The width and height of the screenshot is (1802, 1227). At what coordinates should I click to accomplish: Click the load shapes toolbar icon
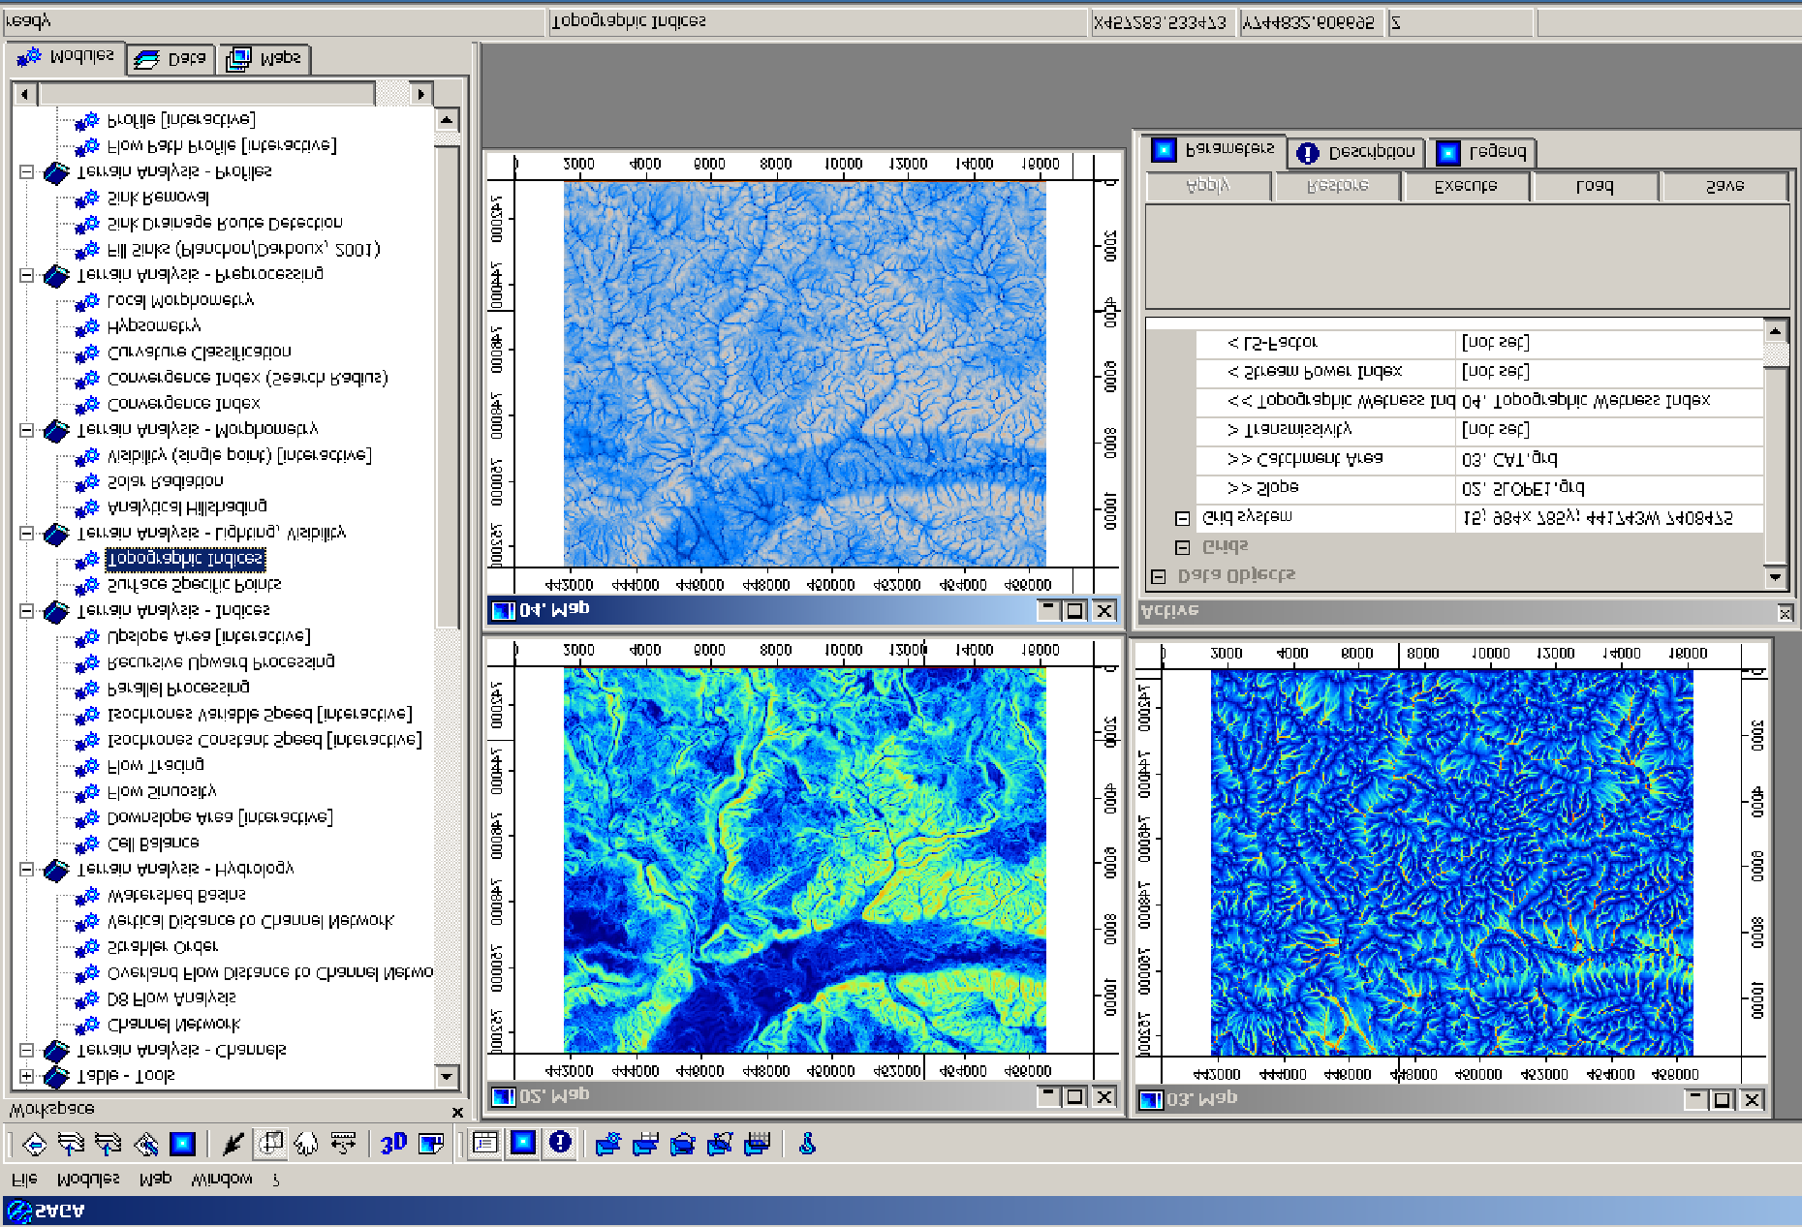(x=682, y=1145)
